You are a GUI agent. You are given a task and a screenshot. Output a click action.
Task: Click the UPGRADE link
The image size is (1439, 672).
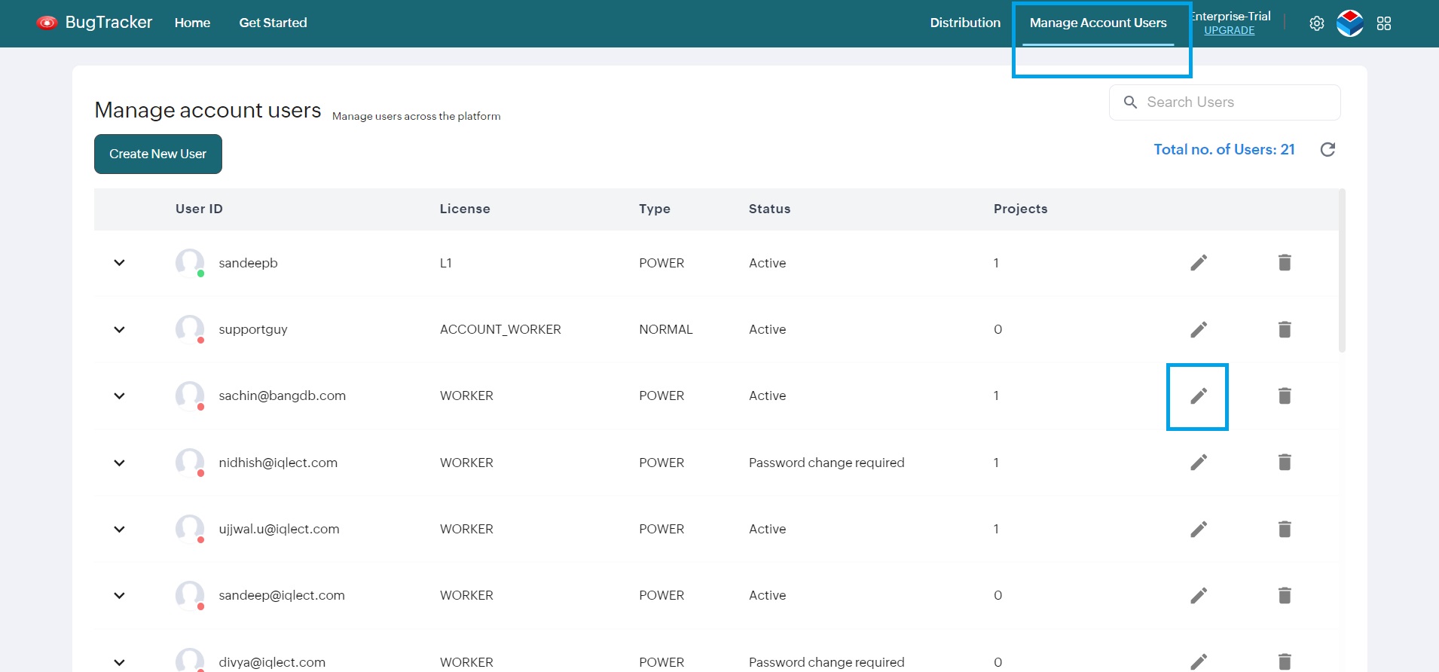[x=1230, y=30]
